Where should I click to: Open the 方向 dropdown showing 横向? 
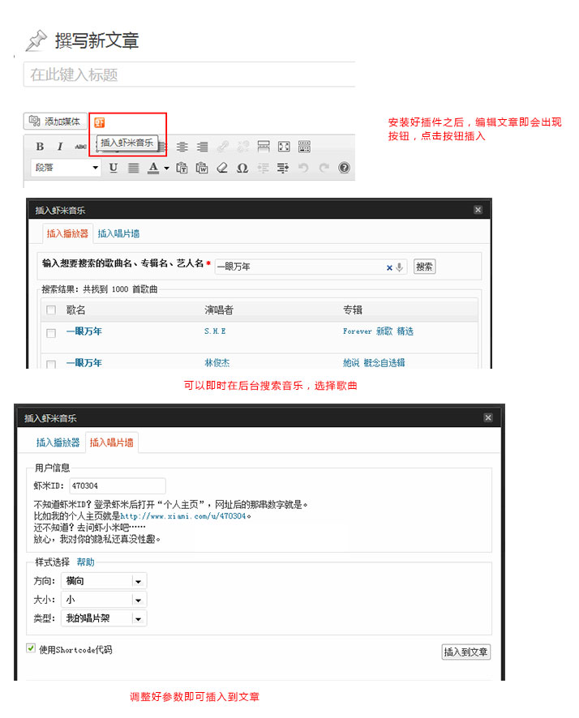coord(104,581)
